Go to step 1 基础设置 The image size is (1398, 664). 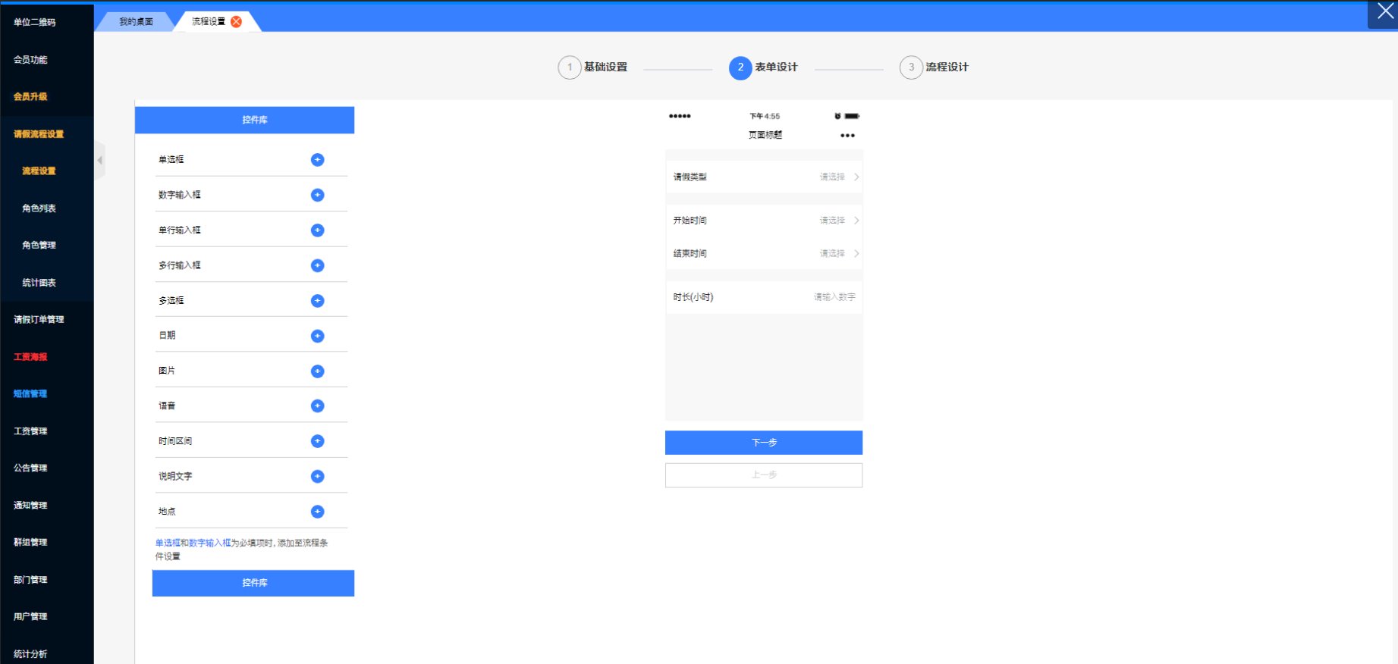(x=593, y=67)
